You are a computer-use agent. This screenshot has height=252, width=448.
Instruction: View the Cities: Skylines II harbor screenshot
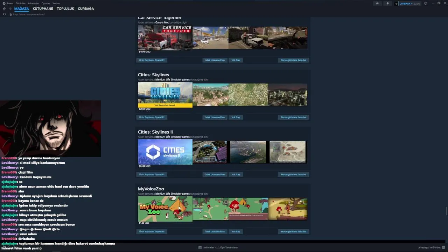(248, 152)
